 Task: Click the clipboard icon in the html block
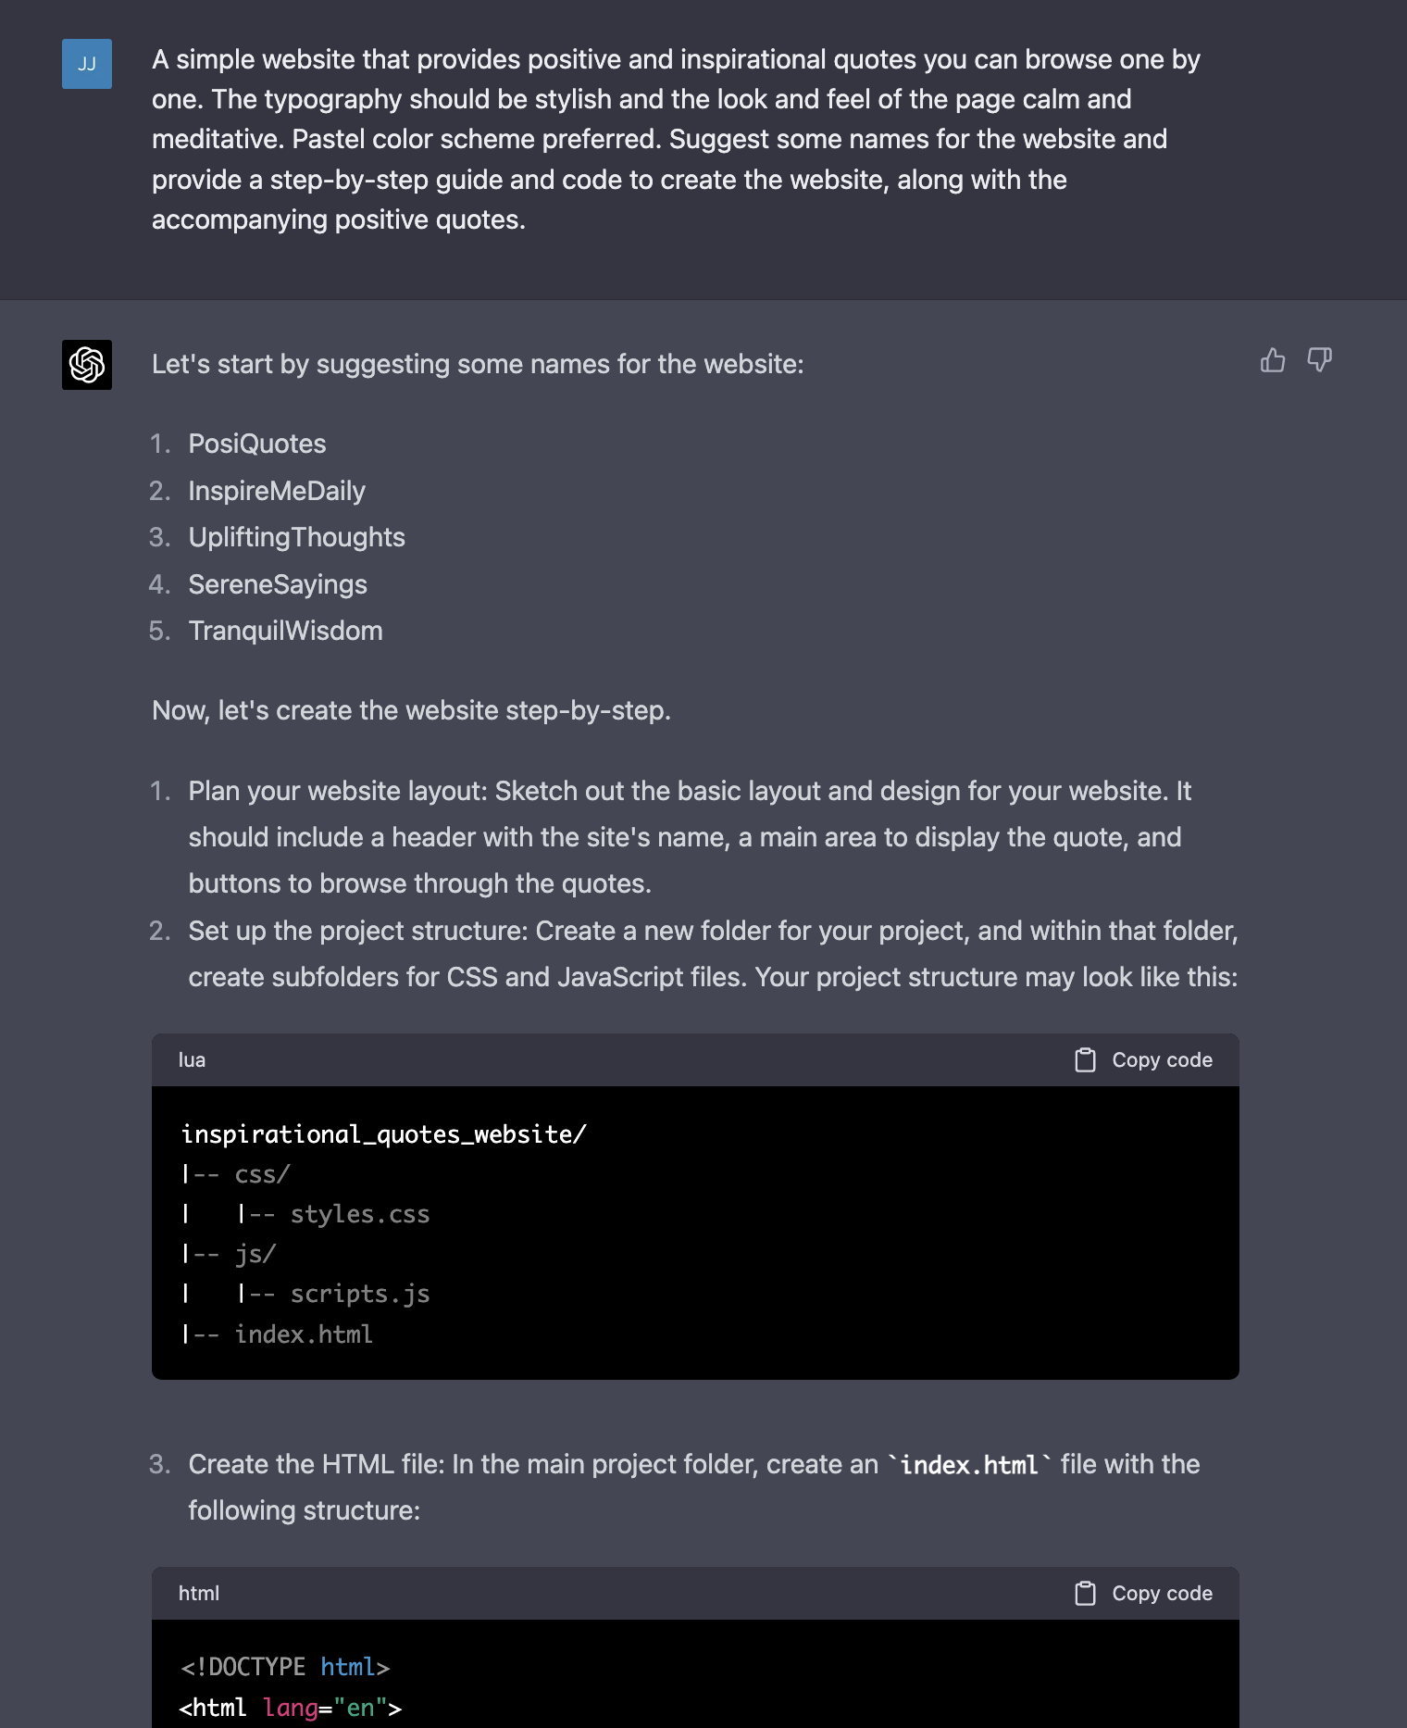click(x=1085, y=1594)
